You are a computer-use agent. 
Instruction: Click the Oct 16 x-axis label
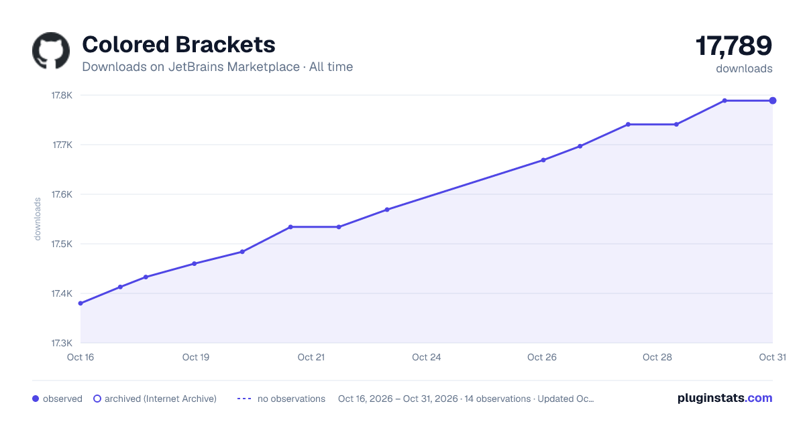click(80, 357)
